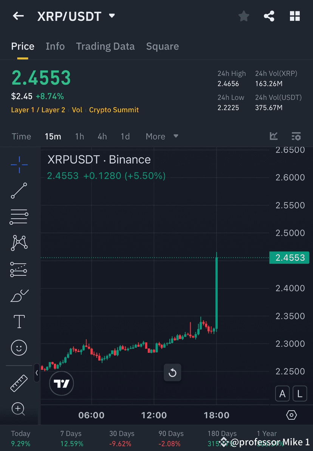
Task: Collapse the drawing toolbar with the chevron
Action: click(x=37, y=373)
